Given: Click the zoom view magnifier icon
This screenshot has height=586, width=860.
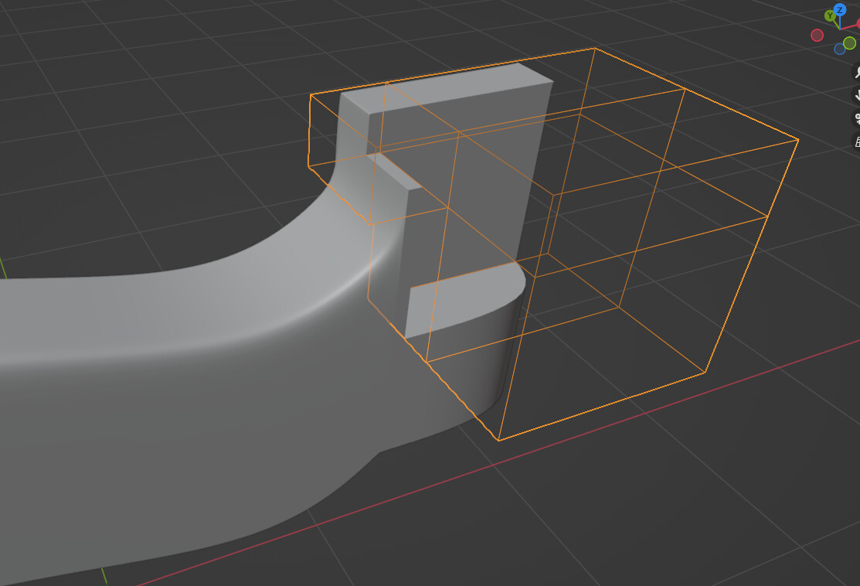Looking at the screenshot, I should pyautogui.click(x=857, y=71).
